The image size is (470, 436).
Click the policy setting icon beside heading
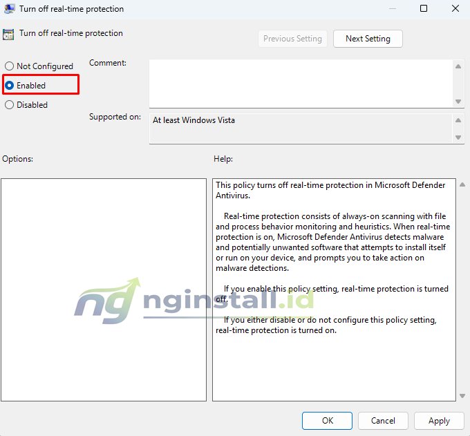click(x=8, y=35)
